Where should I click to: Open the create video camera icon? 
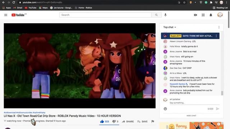(x=195, y=15)
